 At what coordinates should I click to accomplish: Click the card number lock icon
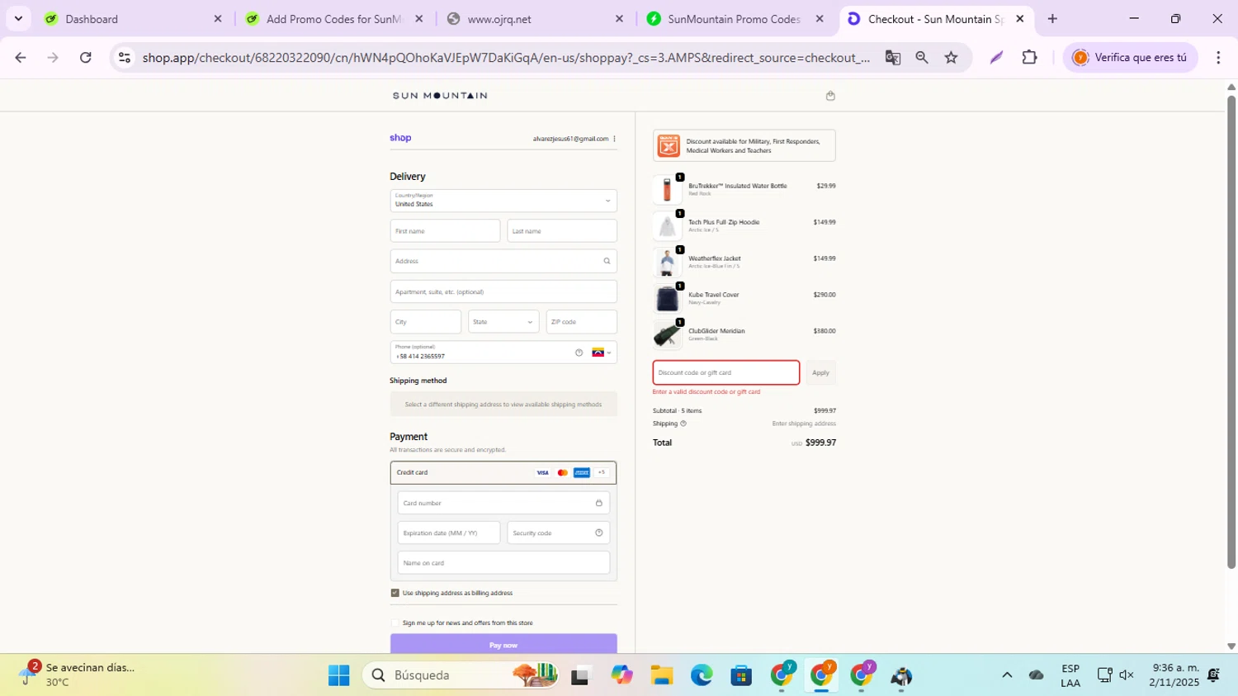599,503
